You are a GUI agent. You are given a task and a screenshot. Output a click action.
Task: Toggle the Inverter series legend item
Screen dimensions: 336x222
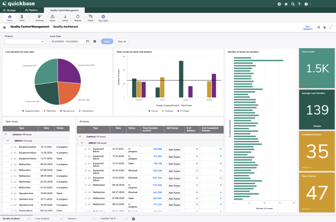[x=153, y=111]
